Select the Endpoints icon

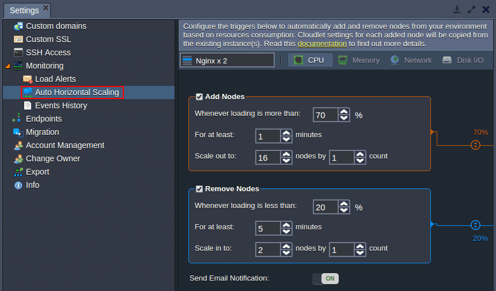click(17, 118)
